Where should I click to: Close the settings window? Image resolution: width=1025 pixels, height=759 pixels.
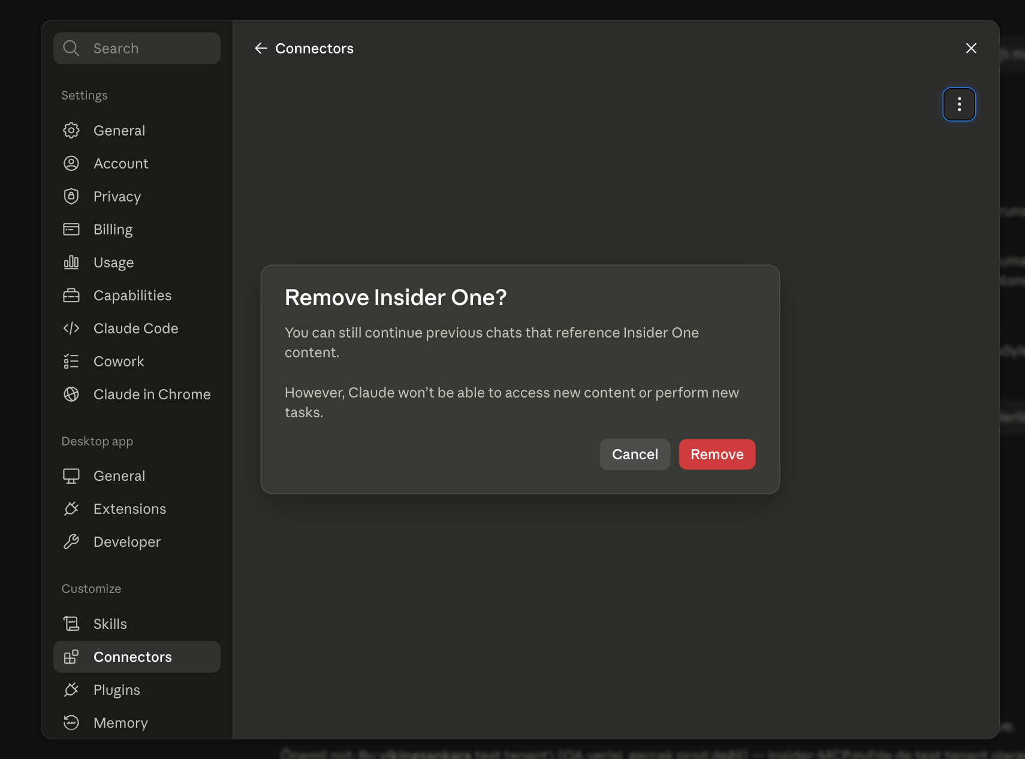pyautogui.click(x=971, y=48)
